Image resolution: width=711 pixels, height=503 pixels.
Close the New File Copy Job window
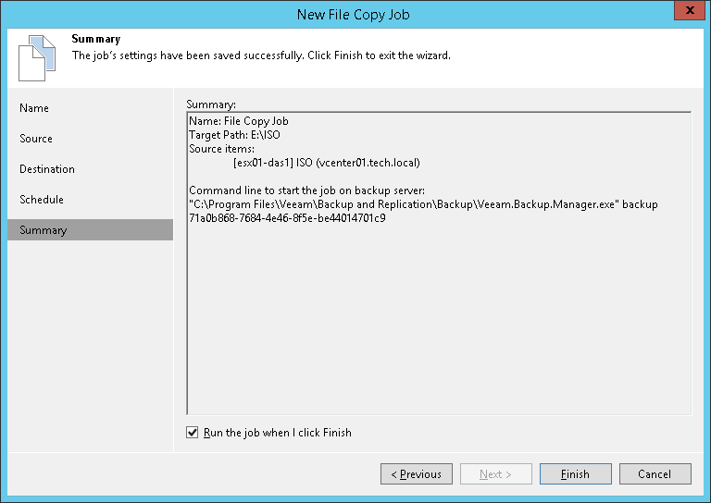(x=685, y=13)
